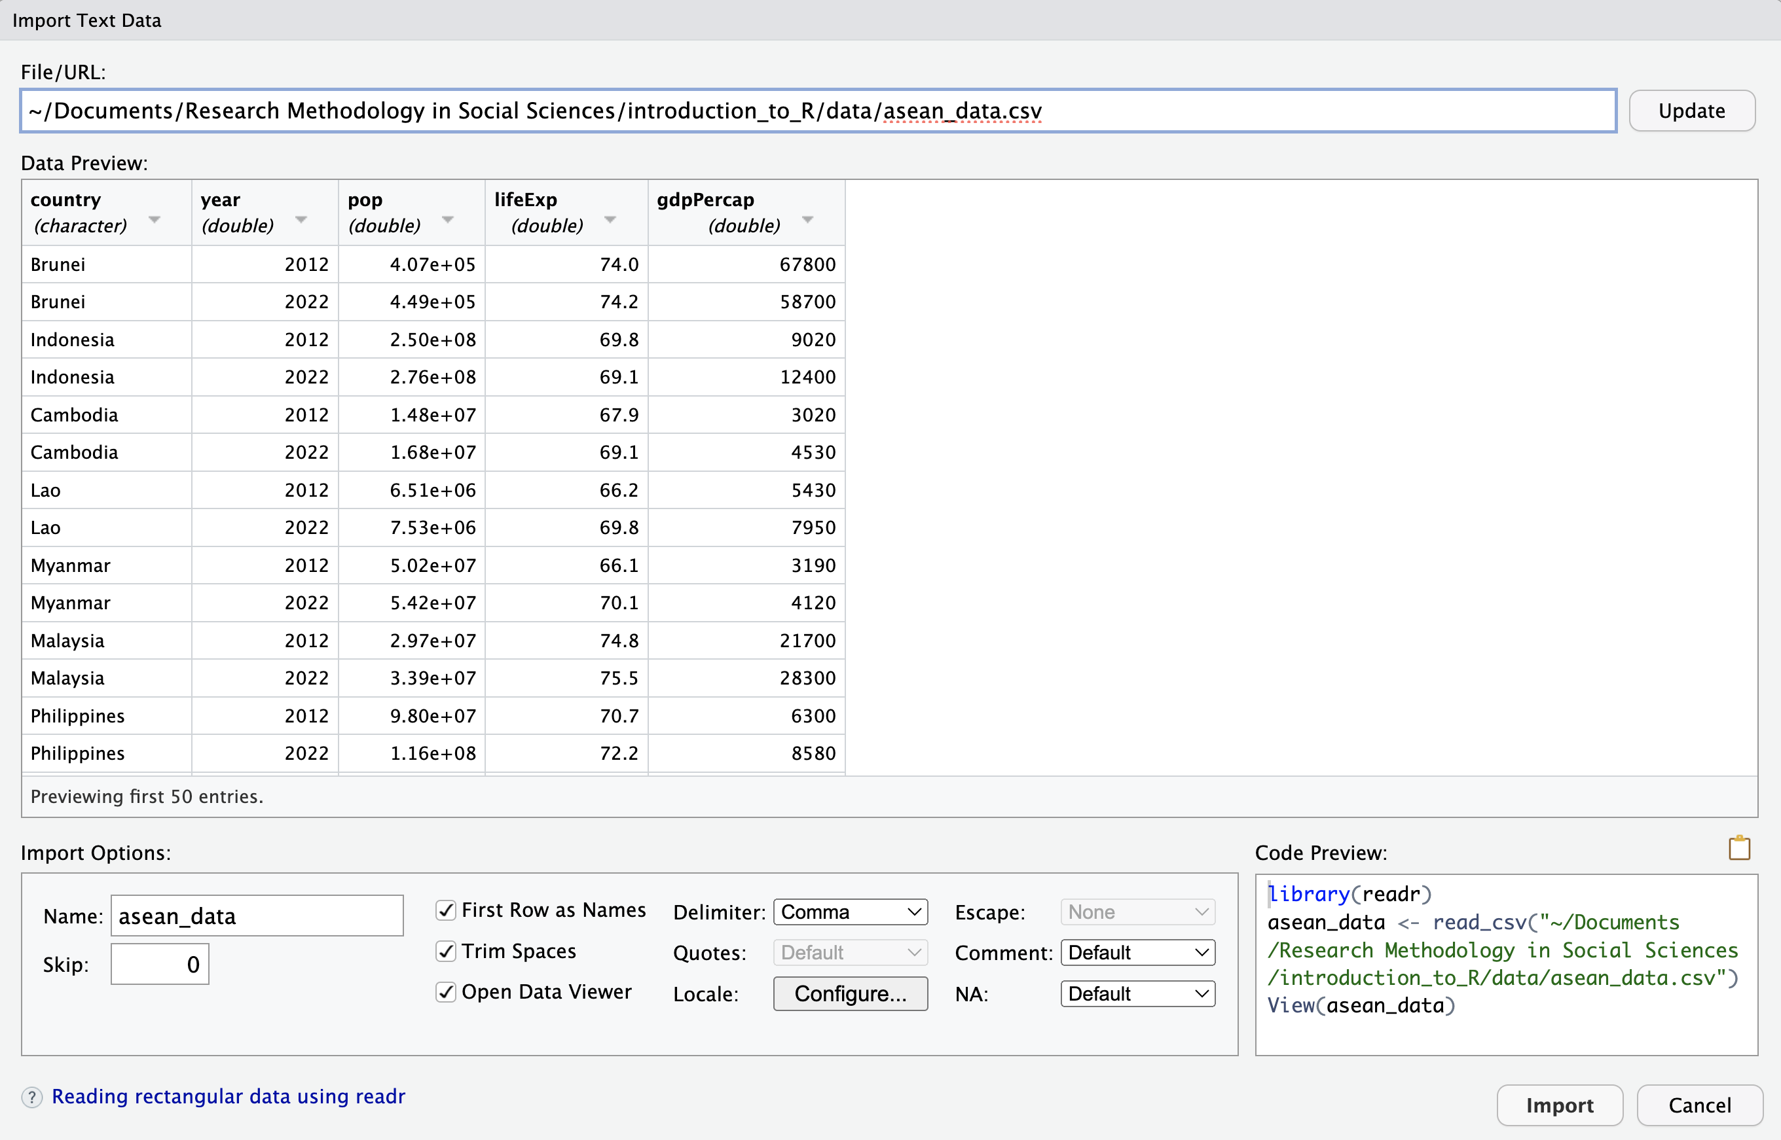This screenshot has width=1781, height=1140.
Task: Open pop column type dropdown arrow
Action: [447, 220]
